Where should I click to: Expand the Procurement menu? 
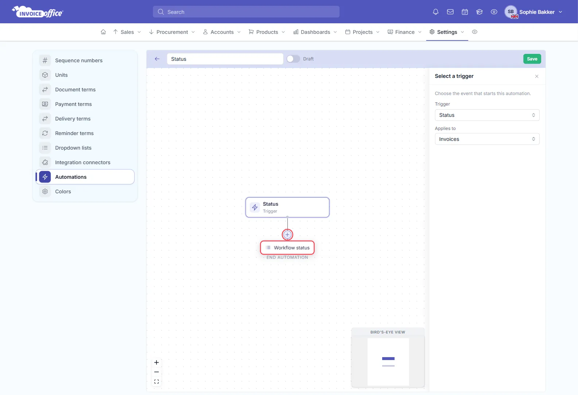pos(172,32)
